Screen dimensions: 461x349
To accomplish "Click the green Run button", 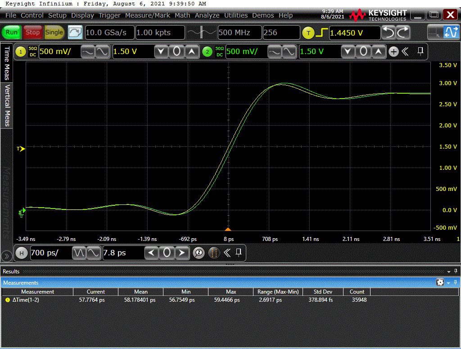I will [x=12, y=32].
